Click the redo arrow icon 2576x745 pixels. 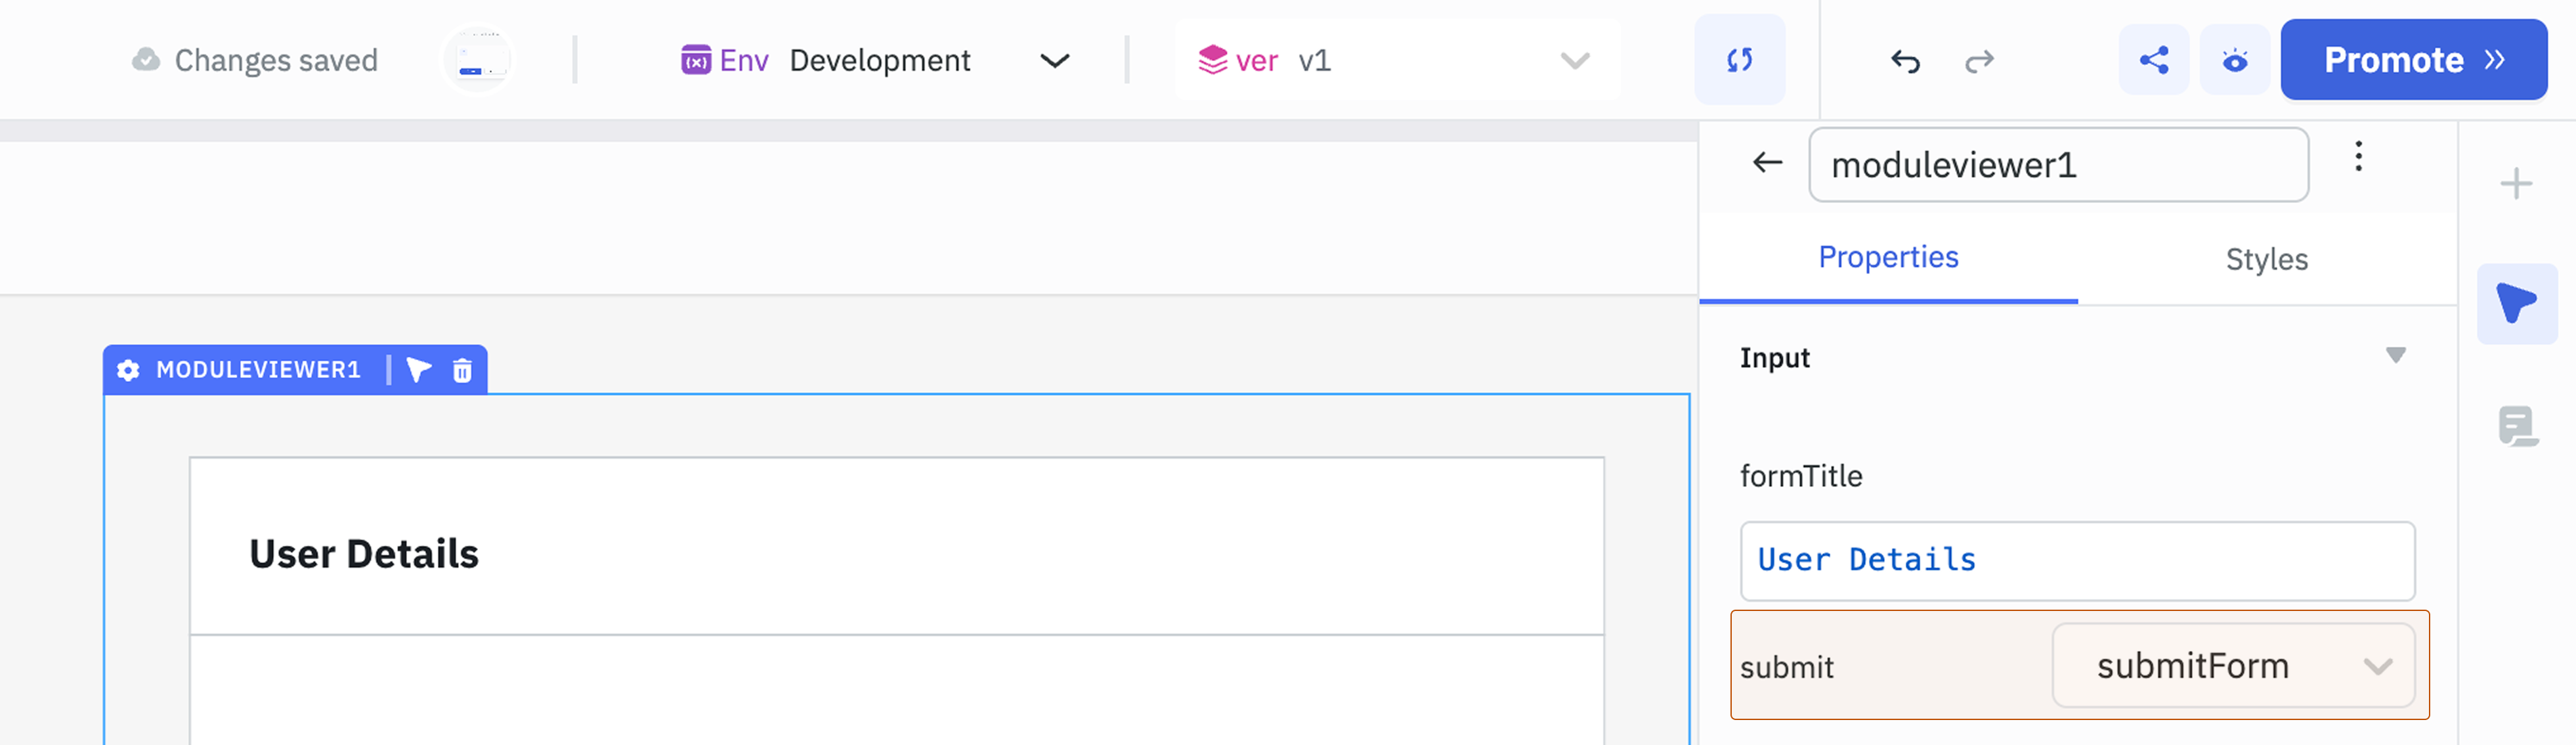pos(1978,60)
